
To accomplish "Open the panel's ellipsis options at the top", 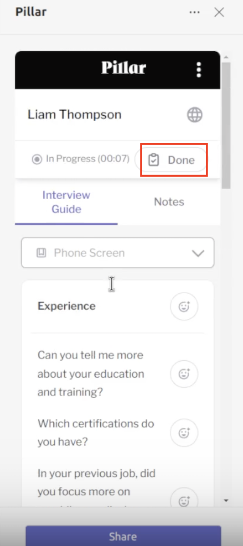I will point(195,12).
